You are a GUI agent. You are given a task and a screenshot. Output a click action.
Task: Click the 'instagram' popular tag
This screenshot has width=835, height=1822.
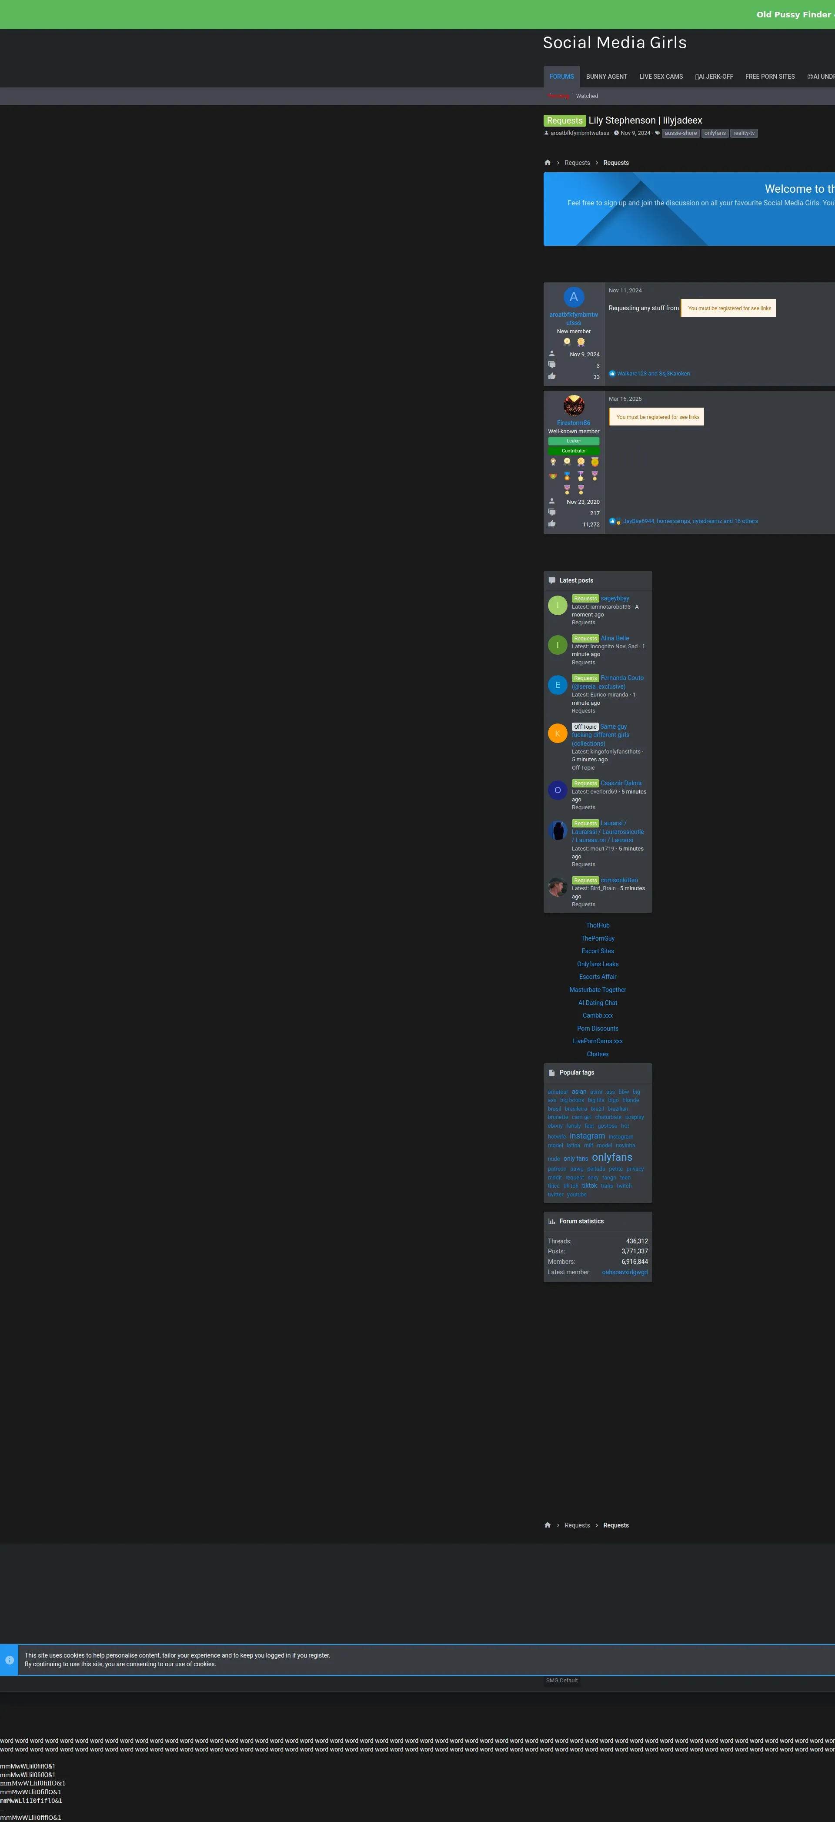click(587, 1136)
